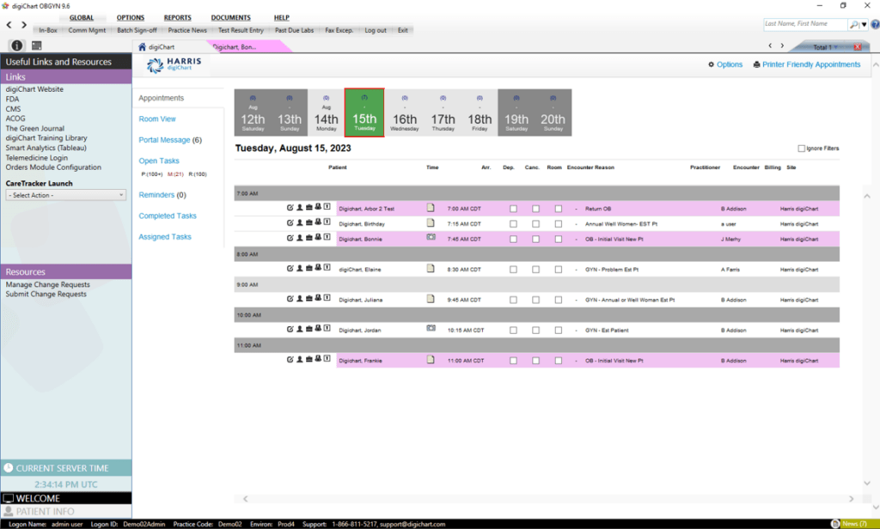Expand the PATIENT INFO panel
The image size is (880, 529).
[x=65, y=512]
